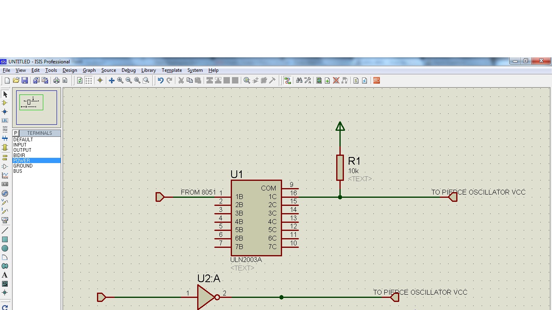Open the File menu
The image size is (552, 310).
6,70
